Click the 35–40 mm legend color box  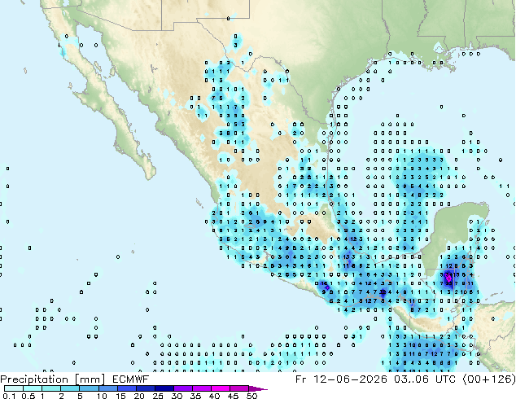(202, 388)
